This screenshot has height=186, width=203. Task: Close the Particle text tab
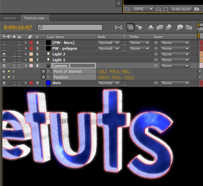47,18
